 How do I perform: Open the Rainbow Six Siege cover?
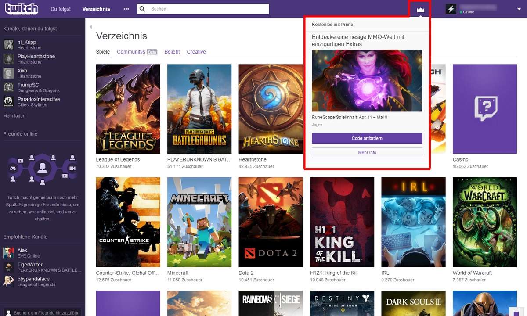271,303
